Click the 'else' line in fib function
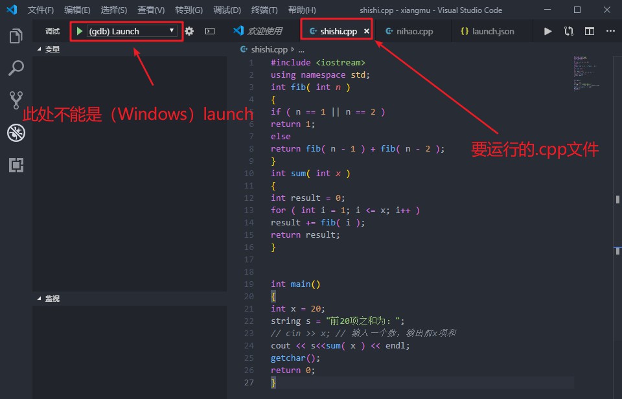Screen dimensions: 622x399 coord(281,137)
